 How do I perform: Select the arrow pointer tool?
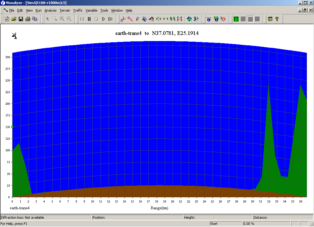48,19
